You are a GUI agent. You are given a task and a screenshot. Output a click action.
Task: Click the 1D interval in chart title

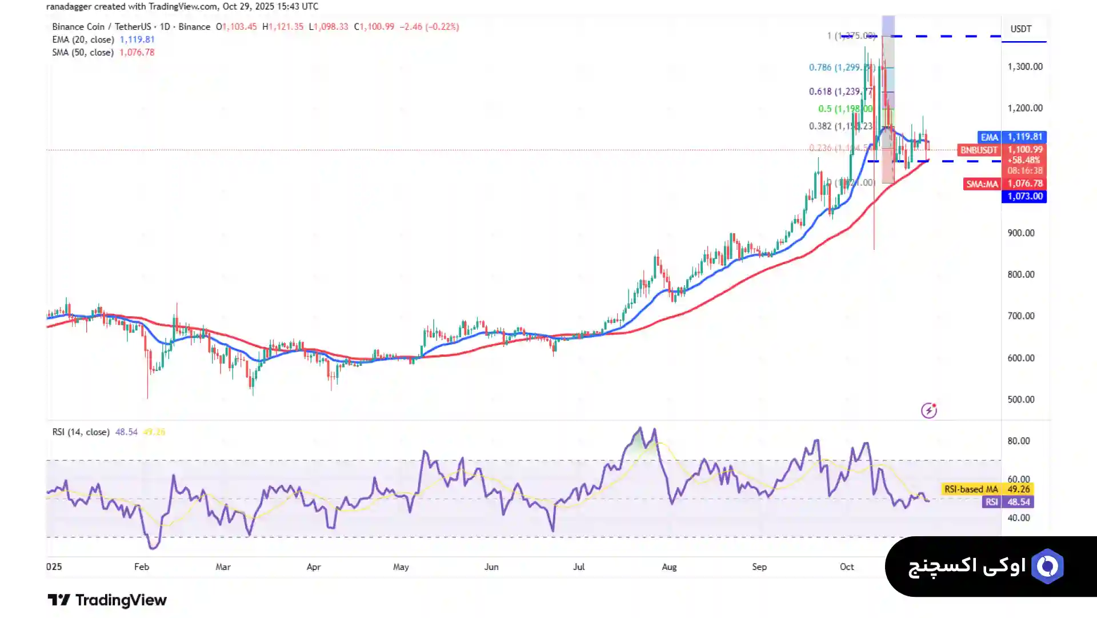coord(165,27)
